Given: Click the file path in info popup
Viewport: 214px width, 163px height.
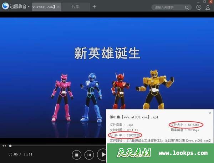Looking at the screenshot, I should 160,141.
